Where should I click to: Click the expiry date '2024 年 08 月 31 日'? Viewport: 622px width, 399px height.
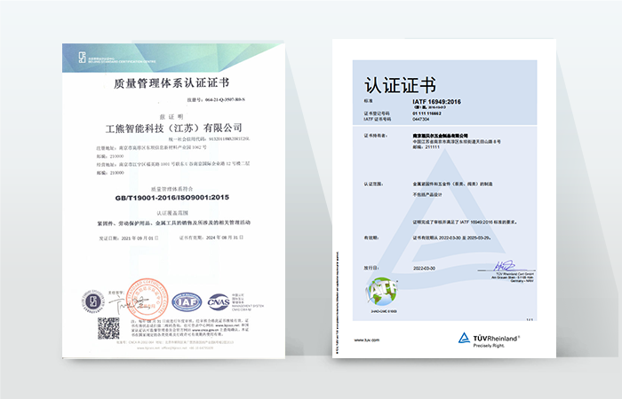tap(225, 238)
